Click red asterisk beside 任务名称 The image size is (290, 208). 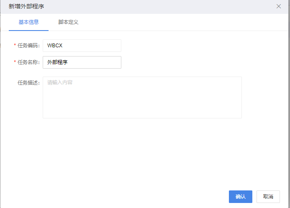15,62
